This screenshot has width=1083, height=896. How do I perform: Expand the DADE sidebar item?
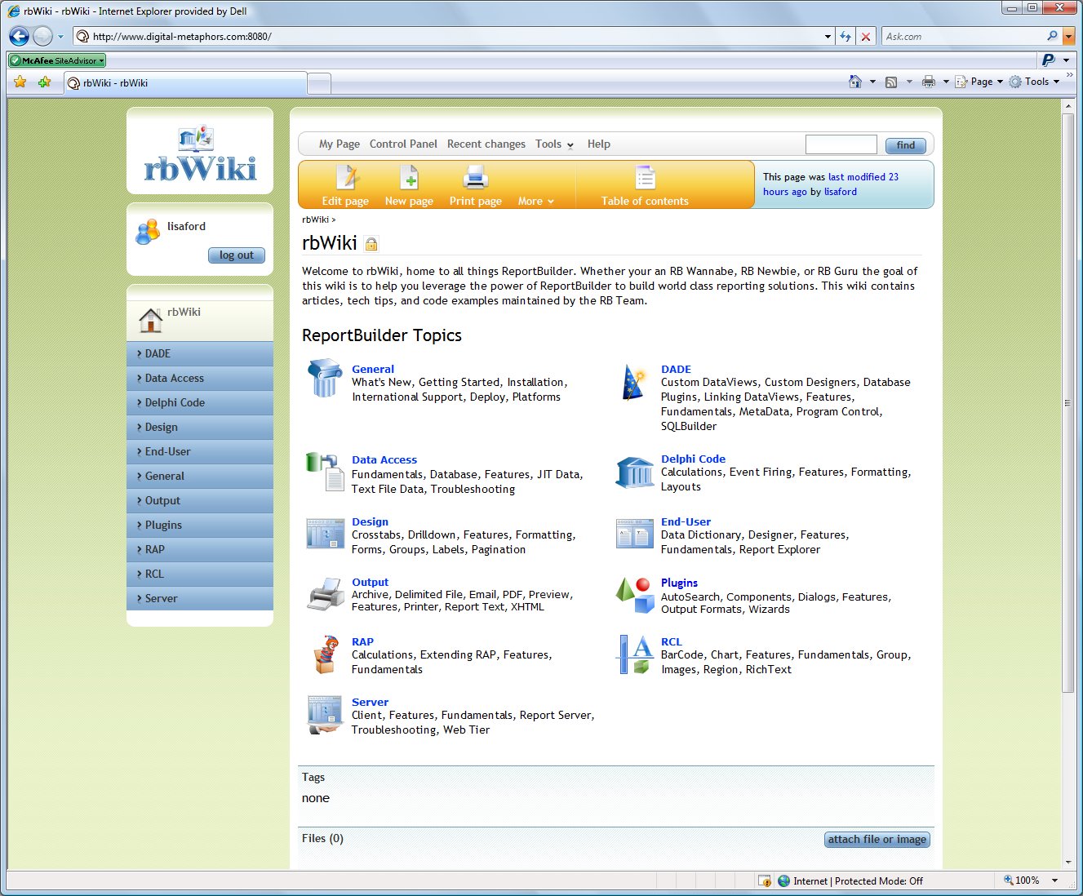[x=200, y=353]
